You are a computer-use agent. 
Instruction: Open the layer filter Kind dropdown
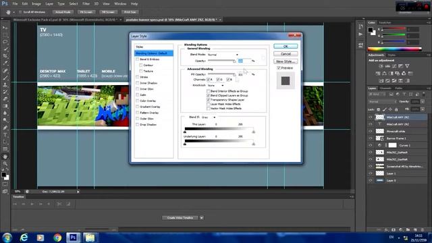click(377, 94)
